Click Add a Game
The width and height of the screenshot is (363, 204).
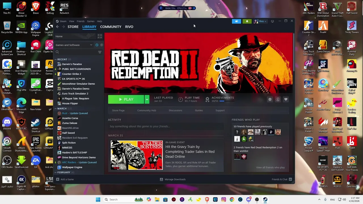(65, 179)
